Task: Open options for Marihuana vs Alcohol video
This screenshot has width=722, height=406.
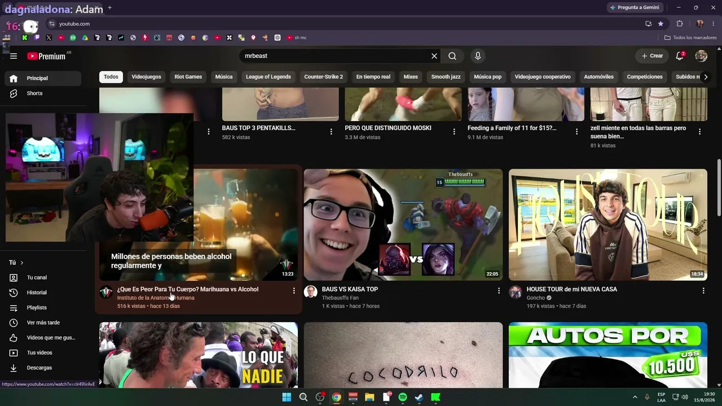Action: [294, 290]
